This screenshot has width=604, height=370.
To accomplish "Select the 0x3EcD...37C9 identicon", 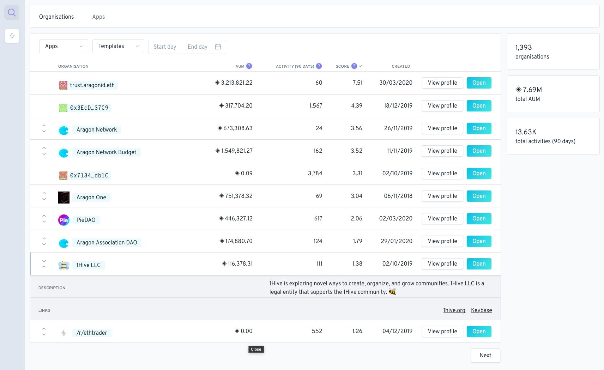I will [x=63, y=108].
